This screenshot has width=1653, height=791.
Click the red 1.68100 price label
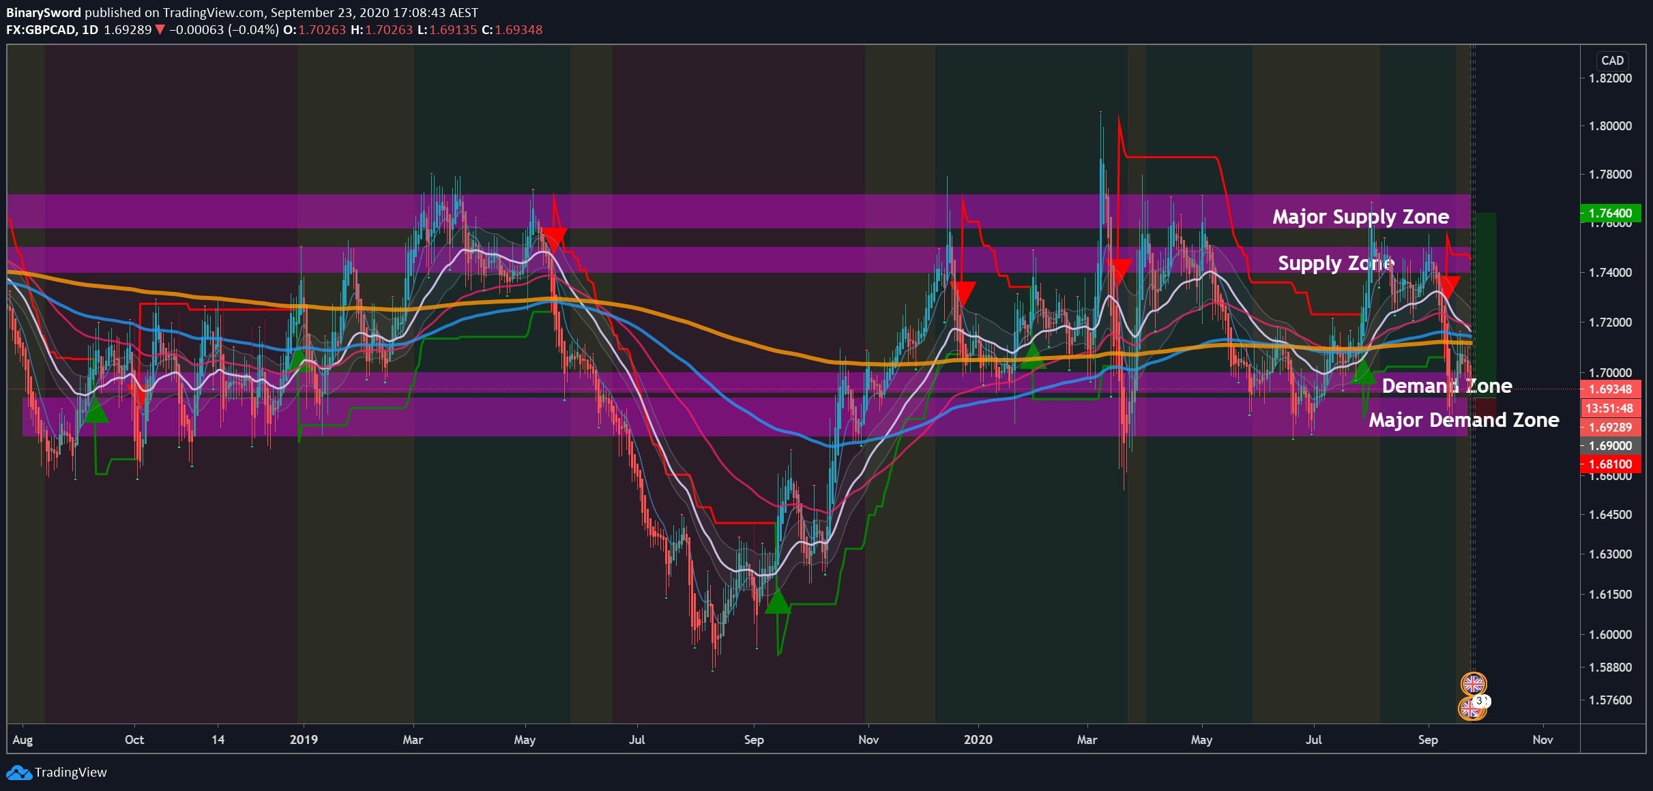pyautogui.click(x=1610, y=464)
